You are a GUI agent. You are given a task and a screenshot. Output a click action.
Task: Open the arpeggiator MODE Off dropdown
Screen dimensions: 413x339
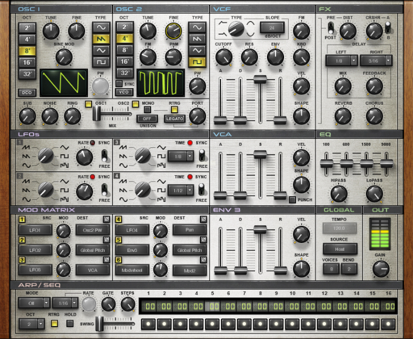tap(34, 303)
